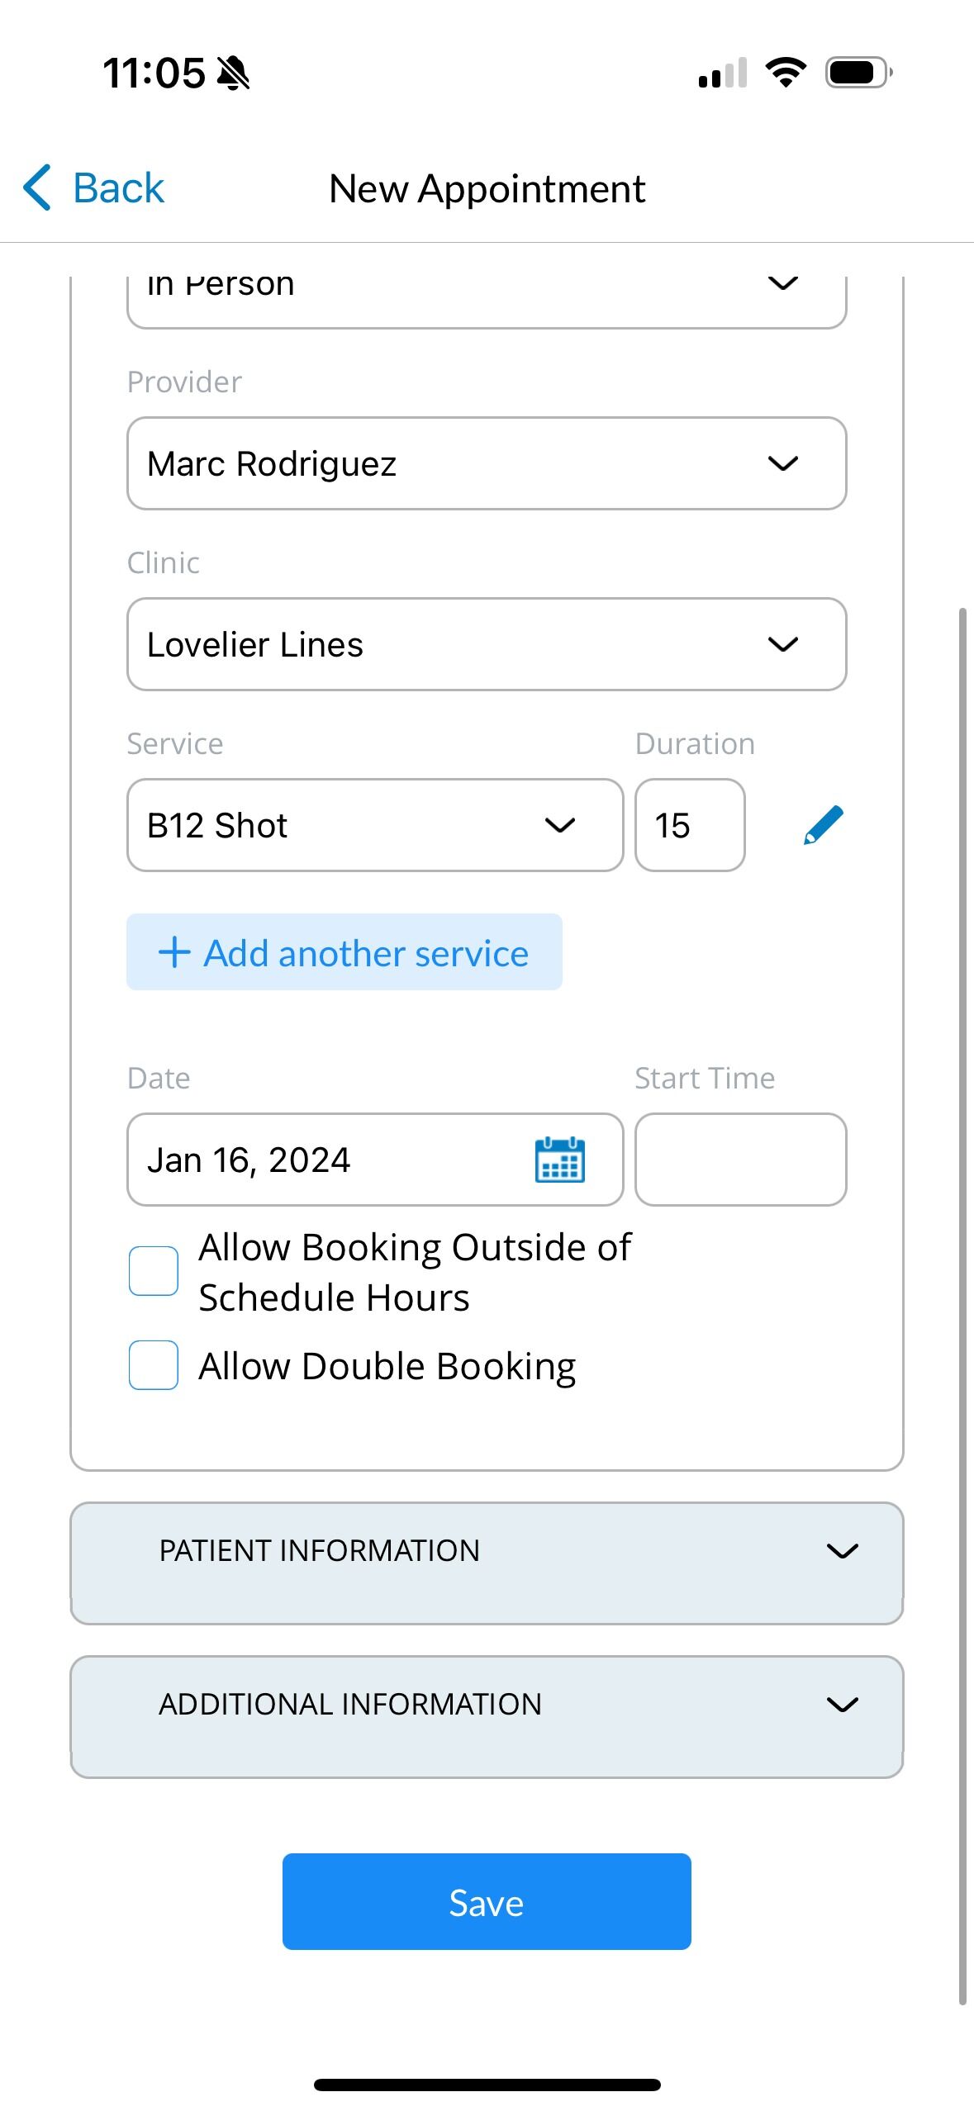Tap the Wi-Fi status icon
The height and width of the screenshot is (2111, 974).
point(786,73)
